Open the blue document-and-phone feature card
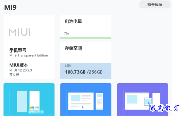 click(86, 100)
